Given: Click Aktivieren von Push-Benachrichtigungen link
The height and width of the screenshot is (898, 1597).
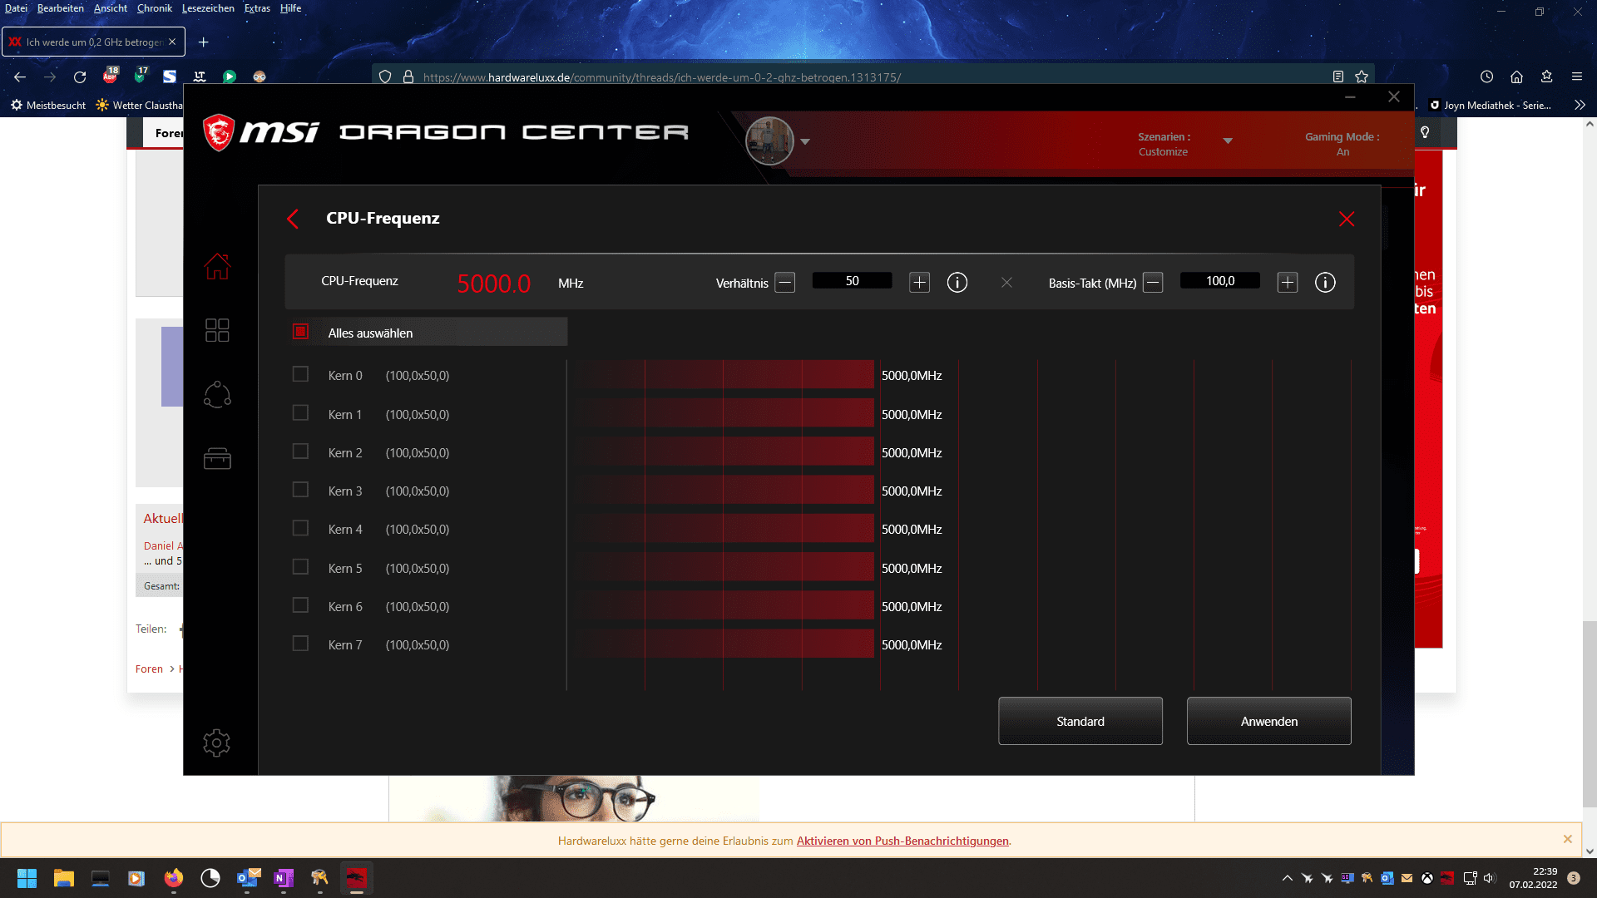Looking at the screenshot, I should [902, 841].
